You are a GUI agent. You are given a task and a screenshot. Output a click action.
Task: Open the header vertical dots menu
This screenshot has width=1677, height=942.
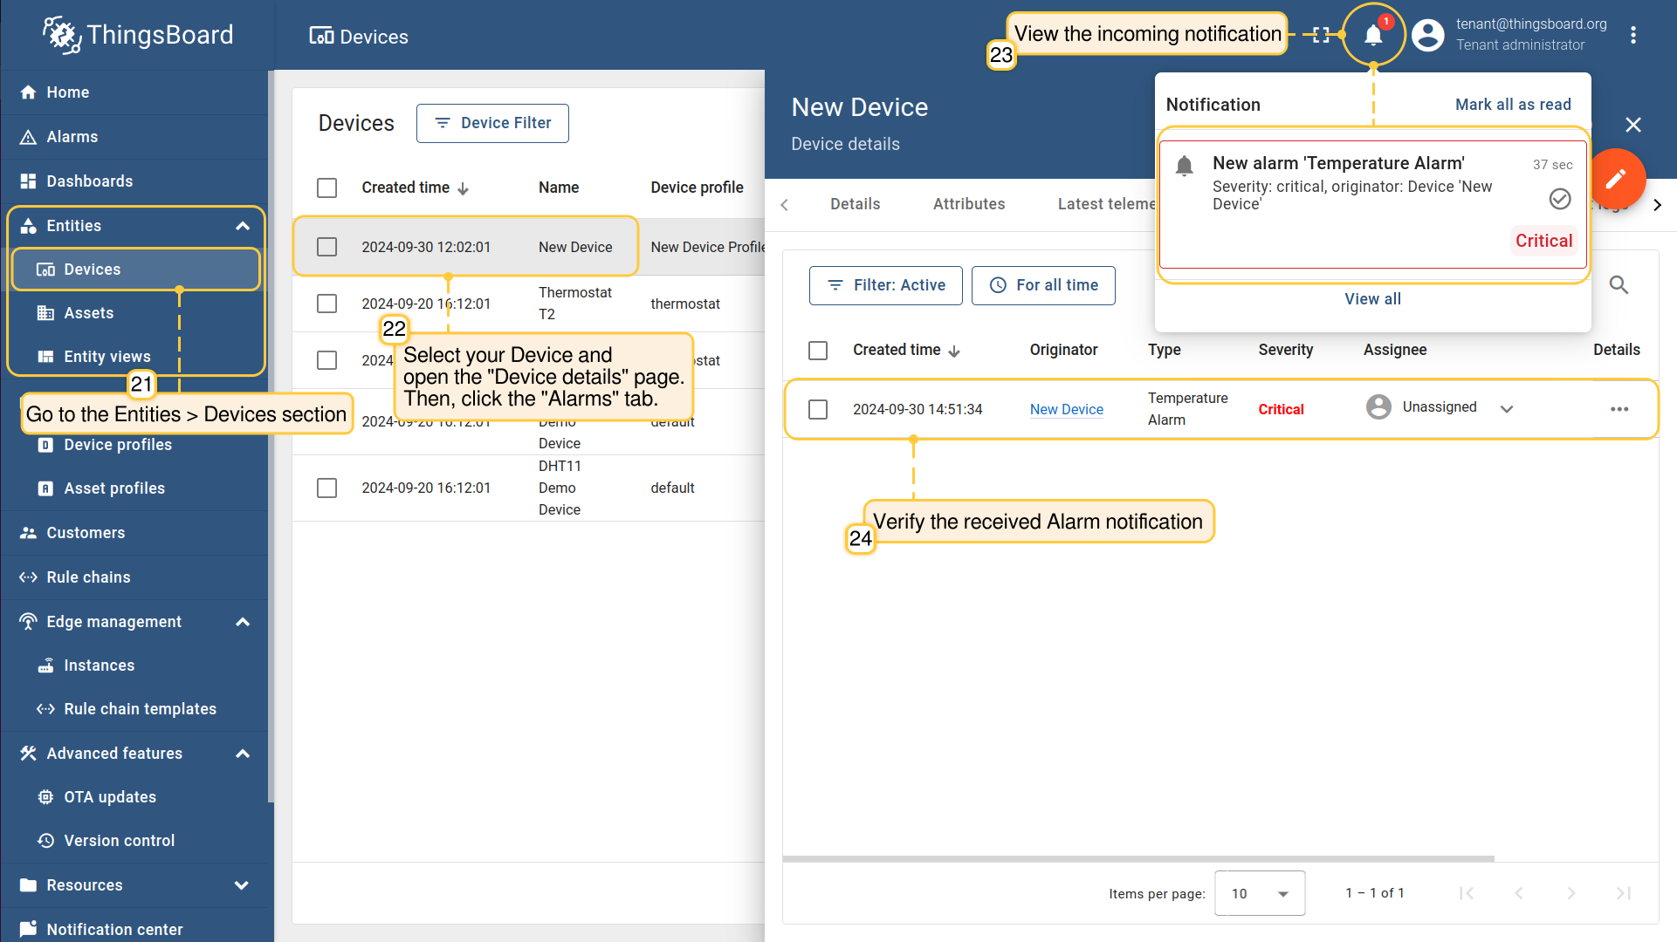pyautogui.click(x=1633, y=35)
